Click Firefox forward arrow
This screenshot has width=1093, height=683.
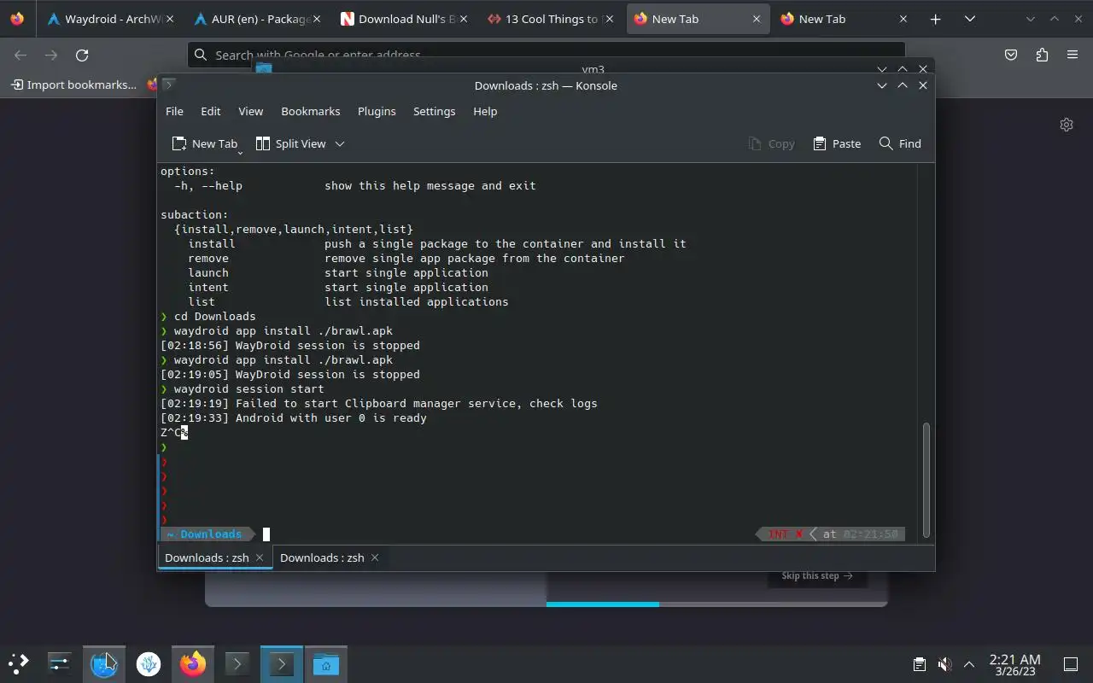[x=51, y=55]
